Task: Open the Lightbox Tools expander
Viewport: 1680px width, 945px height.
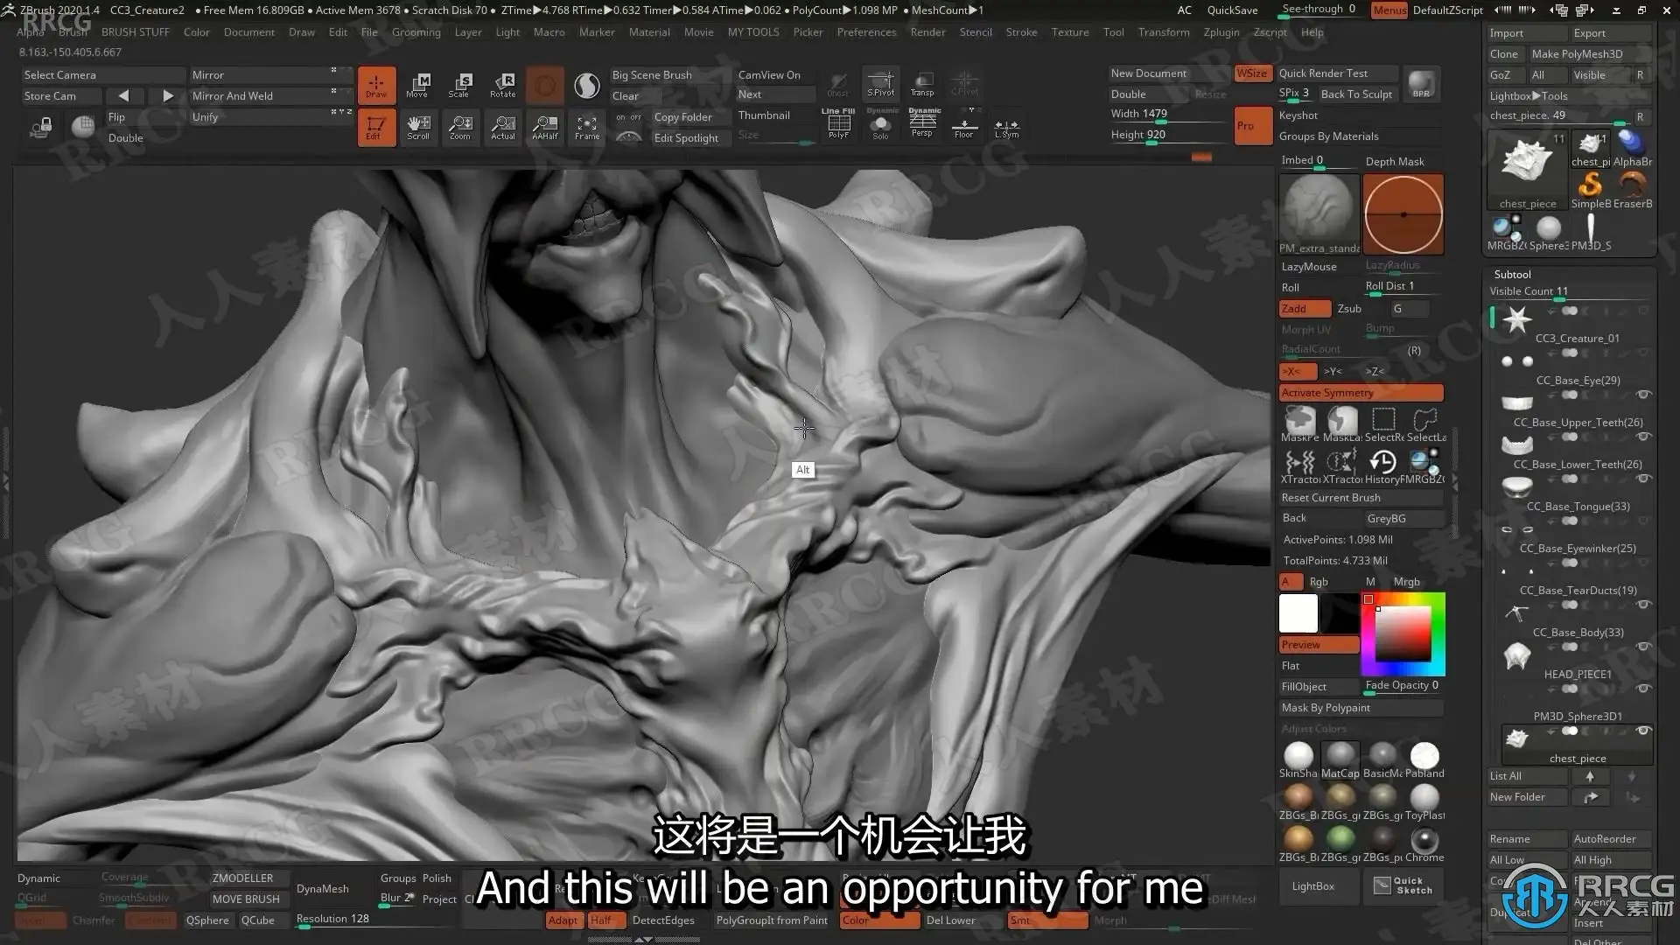Action: (x=1529, y=96)
